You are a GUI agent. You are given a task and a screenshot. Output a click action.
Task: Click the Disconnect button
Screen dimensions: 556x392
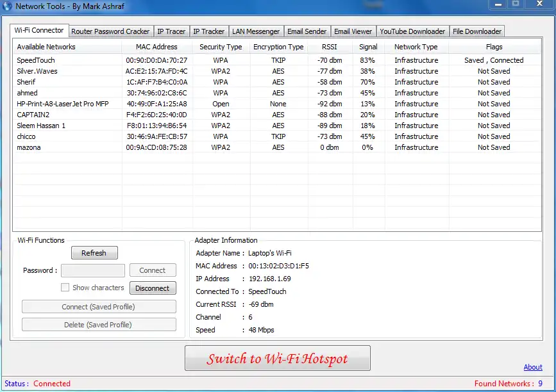click(153, 288)
